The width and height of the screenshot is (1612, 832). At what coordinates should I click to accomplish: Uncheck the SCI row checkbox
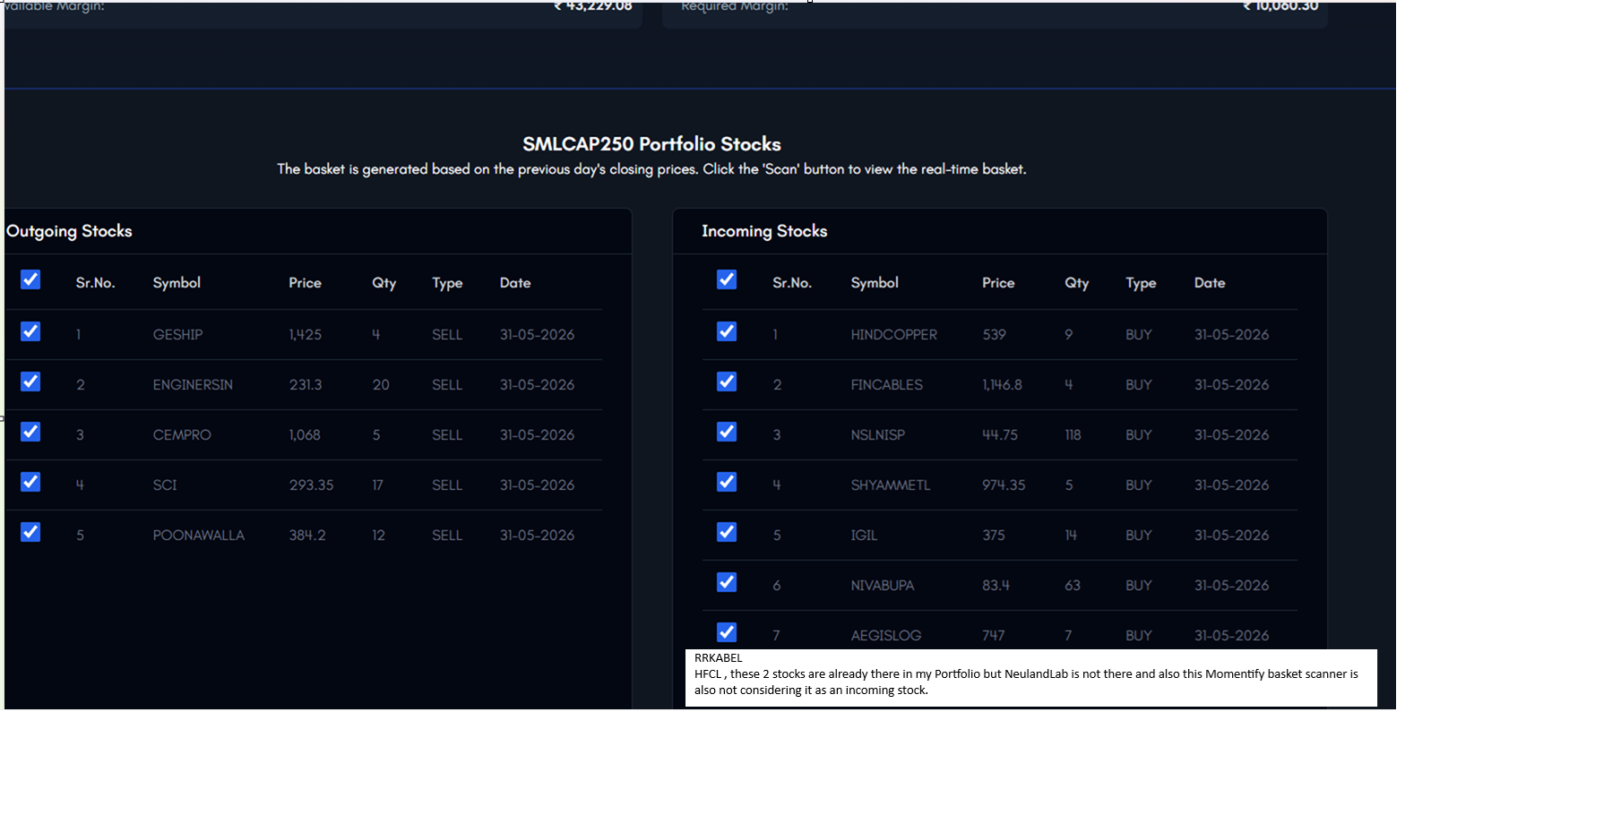pyautogui.click(x=30, y=482)
